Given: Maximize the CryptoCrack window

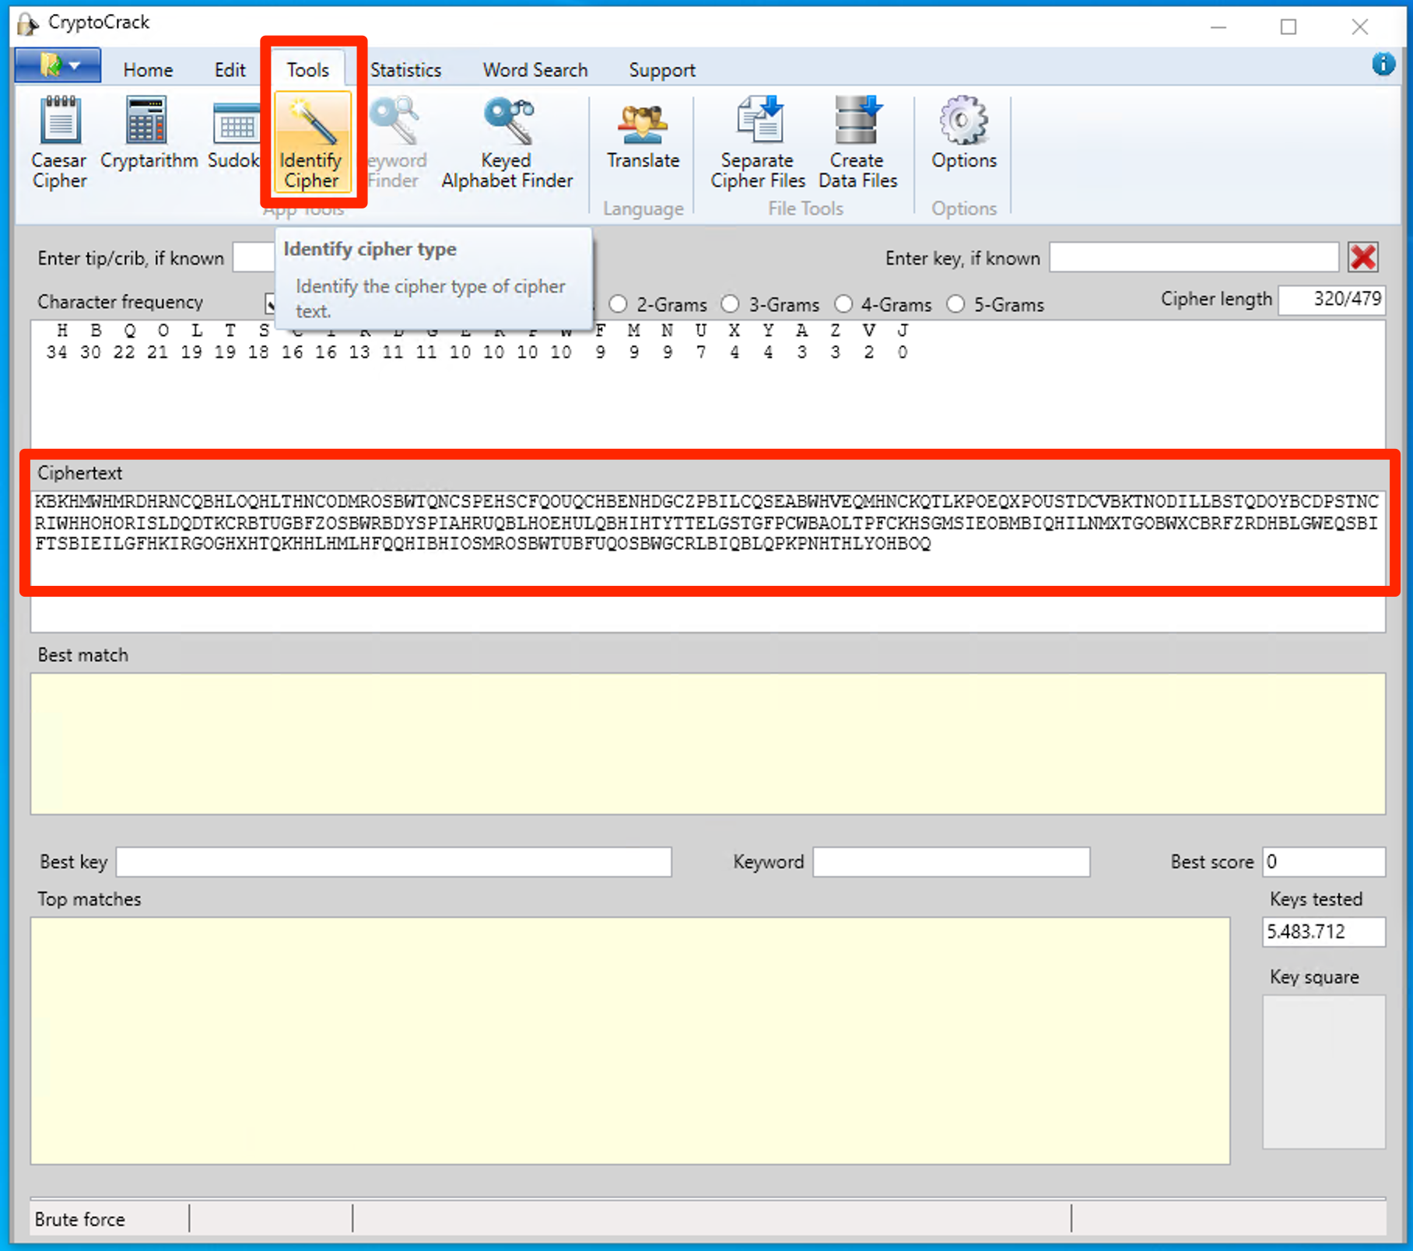Looking at the screenshot, I should [1289, 26].
